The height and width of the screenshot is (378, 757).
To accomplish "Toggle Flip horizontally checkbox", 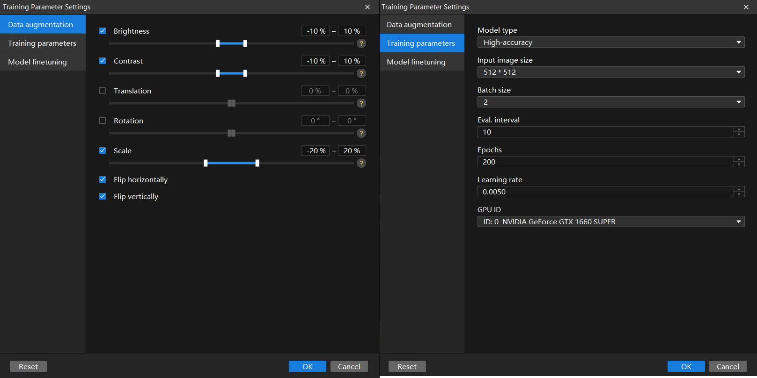I will point(103,179).
